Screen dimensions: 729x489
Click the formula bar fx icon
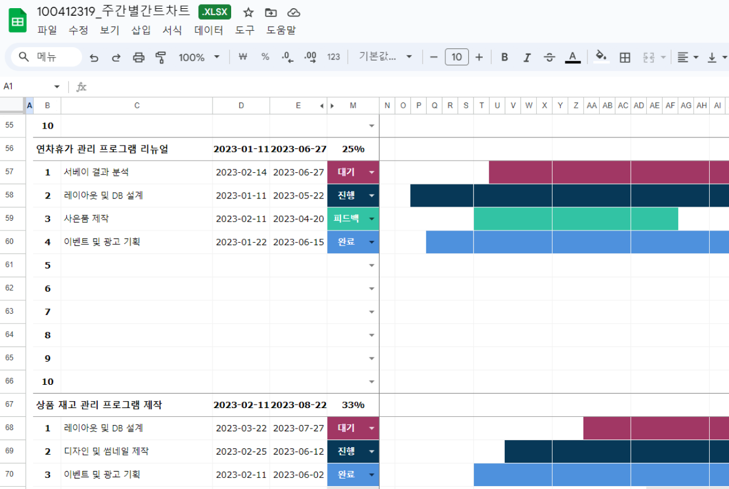click(x=82, y=87)
